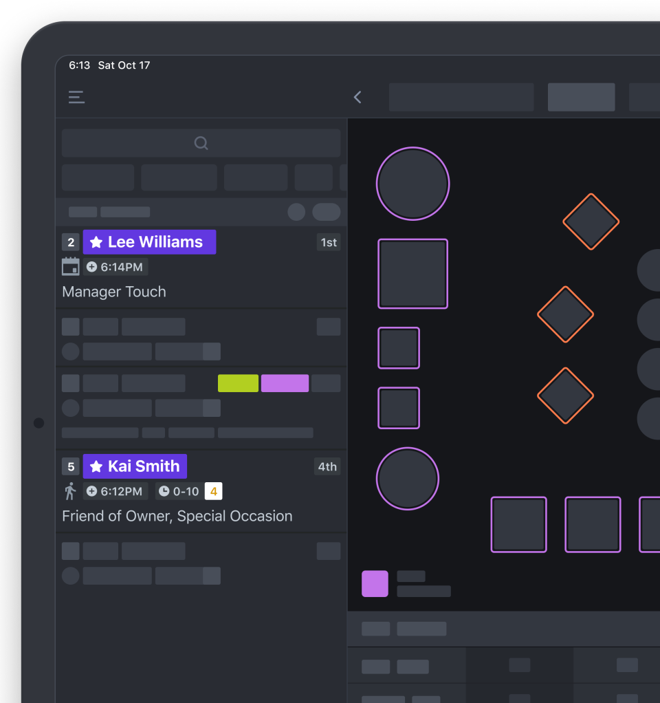Click the 4th seating badge

(327, 466)
